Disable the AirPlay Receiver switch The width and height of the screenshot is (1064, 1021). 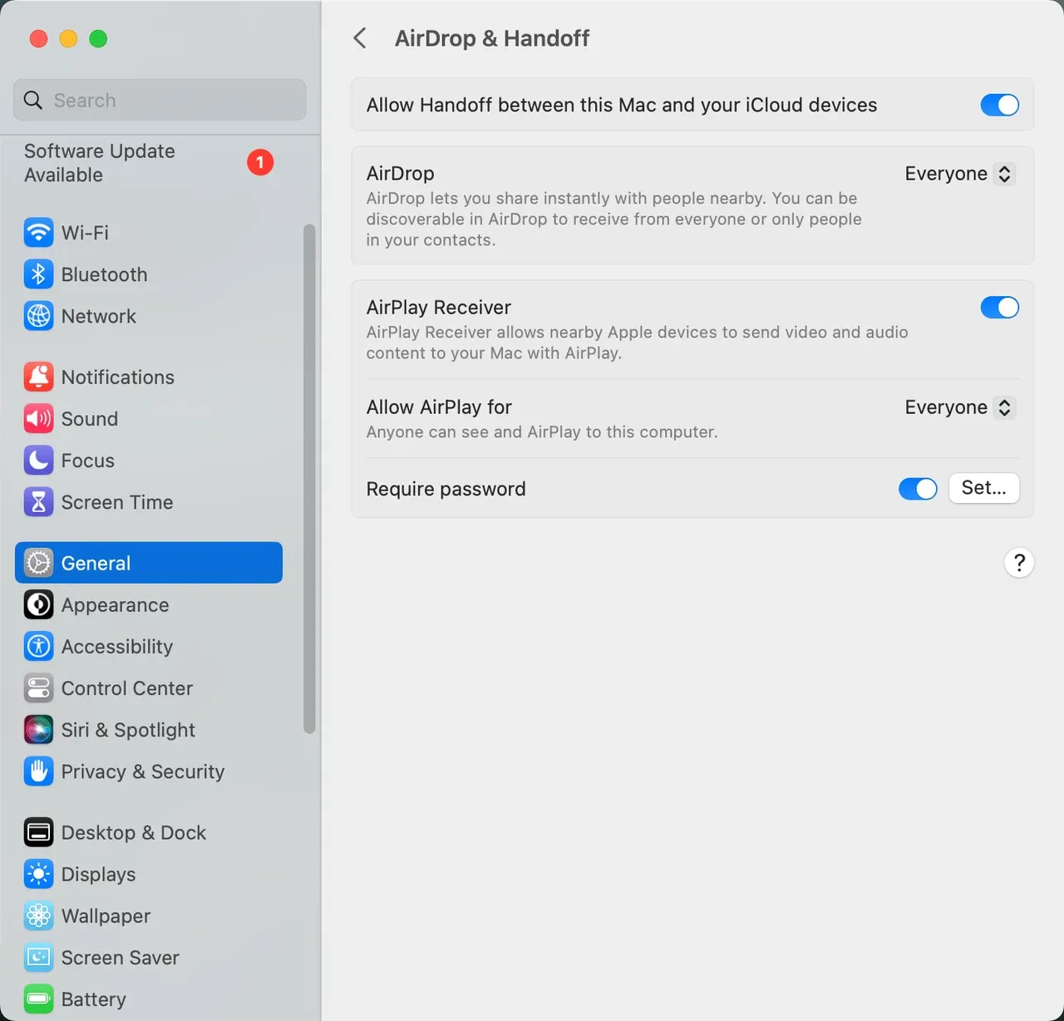tap(999, 308)
